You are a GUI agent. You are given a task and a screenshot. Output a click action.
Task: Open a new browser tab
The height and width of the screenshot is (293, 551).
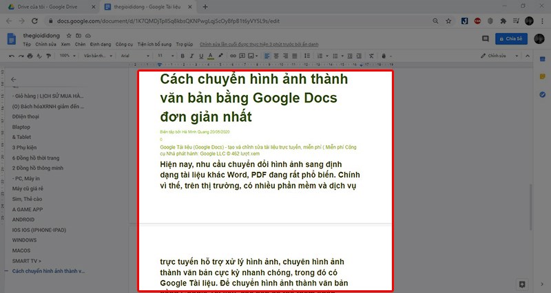point(205,7)
